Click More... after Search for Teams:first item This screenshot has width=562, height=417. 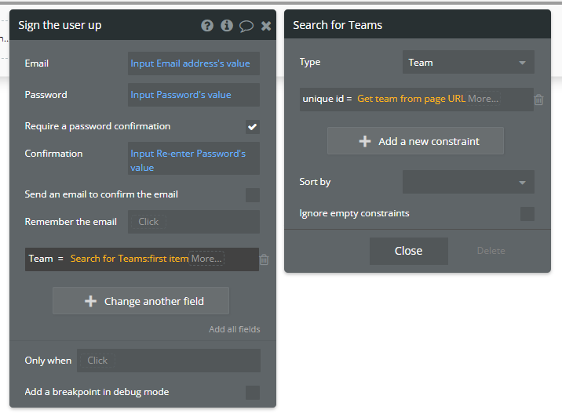tap(206, 259)
